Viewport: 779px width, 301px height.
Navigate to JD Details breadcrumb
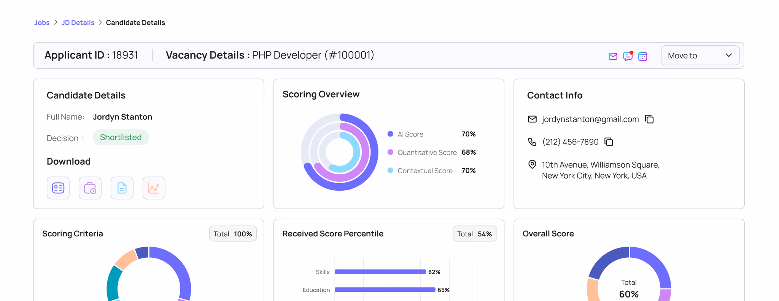coord(78,23)
